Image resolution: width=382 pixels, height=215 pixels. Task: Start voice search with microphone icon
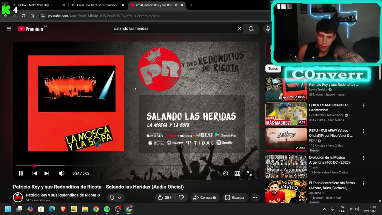tap(268, 29)
